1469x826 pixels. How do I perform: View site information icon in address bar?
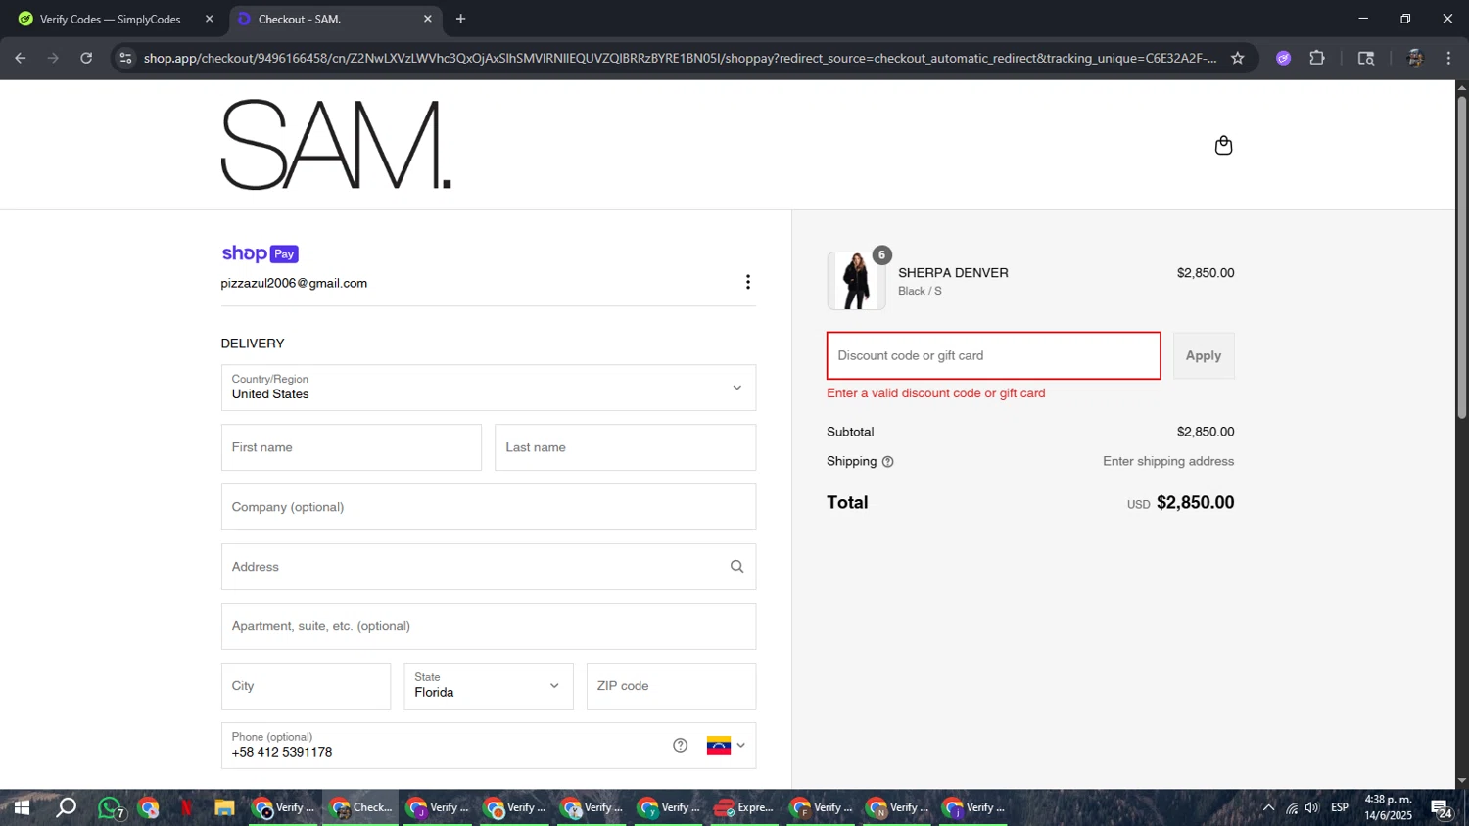point(125,58)
